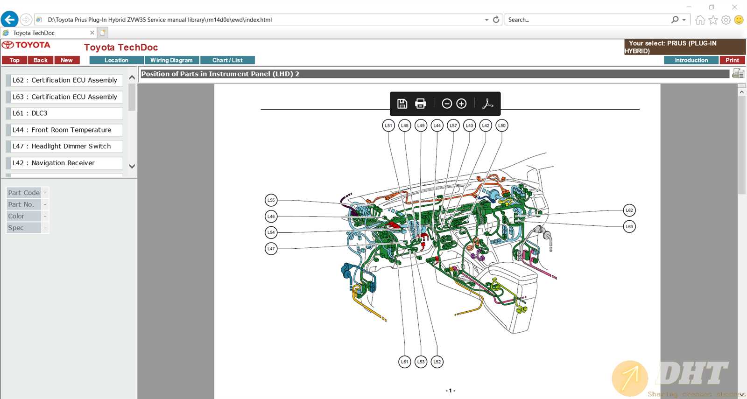Select L42 : Navigation Receiver entry
Screen dimensions: 747x399
point(64,163)
